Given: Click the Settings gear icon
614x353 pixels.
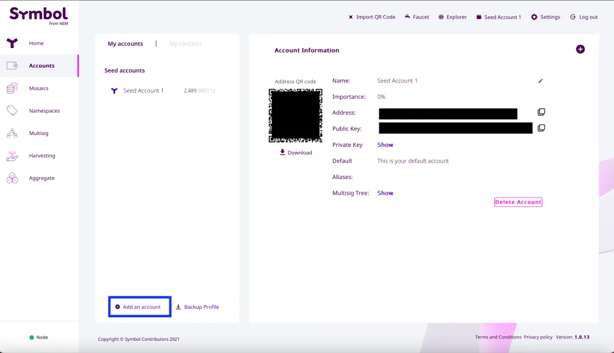Looking at the screenshot, I should point(534,17).
